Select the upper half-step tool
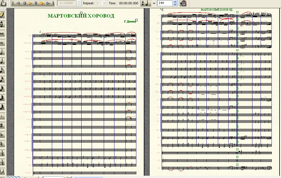 coord(2,153)
